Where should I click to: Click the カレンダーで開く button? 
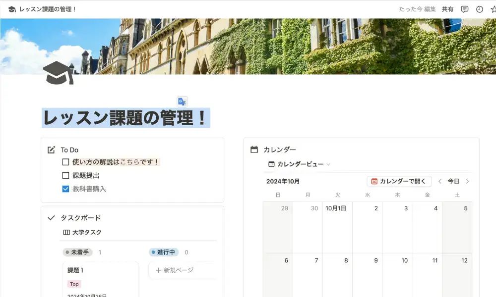coord(399,181)
